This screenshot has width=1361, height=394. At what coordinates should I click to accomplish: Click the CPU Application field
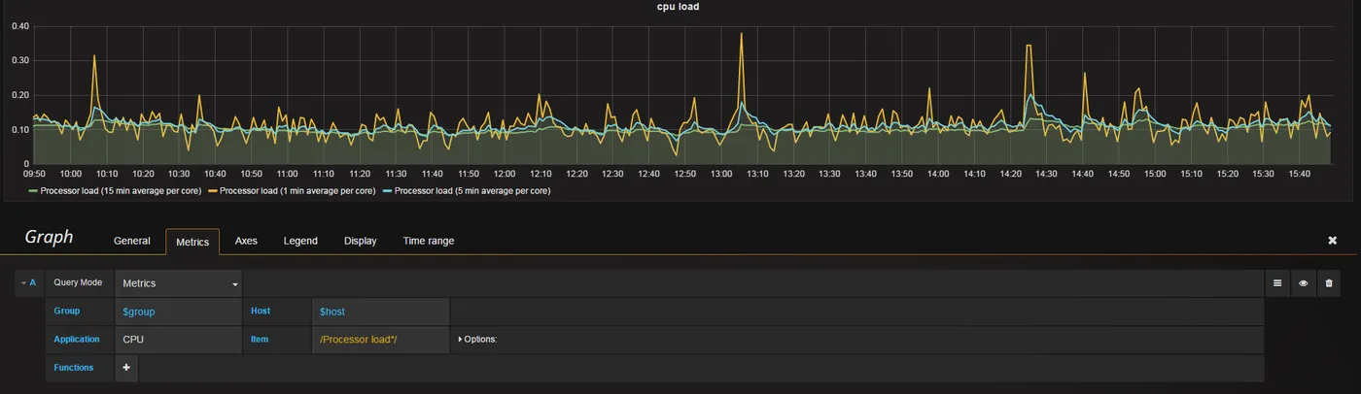[x=178, y=340]
